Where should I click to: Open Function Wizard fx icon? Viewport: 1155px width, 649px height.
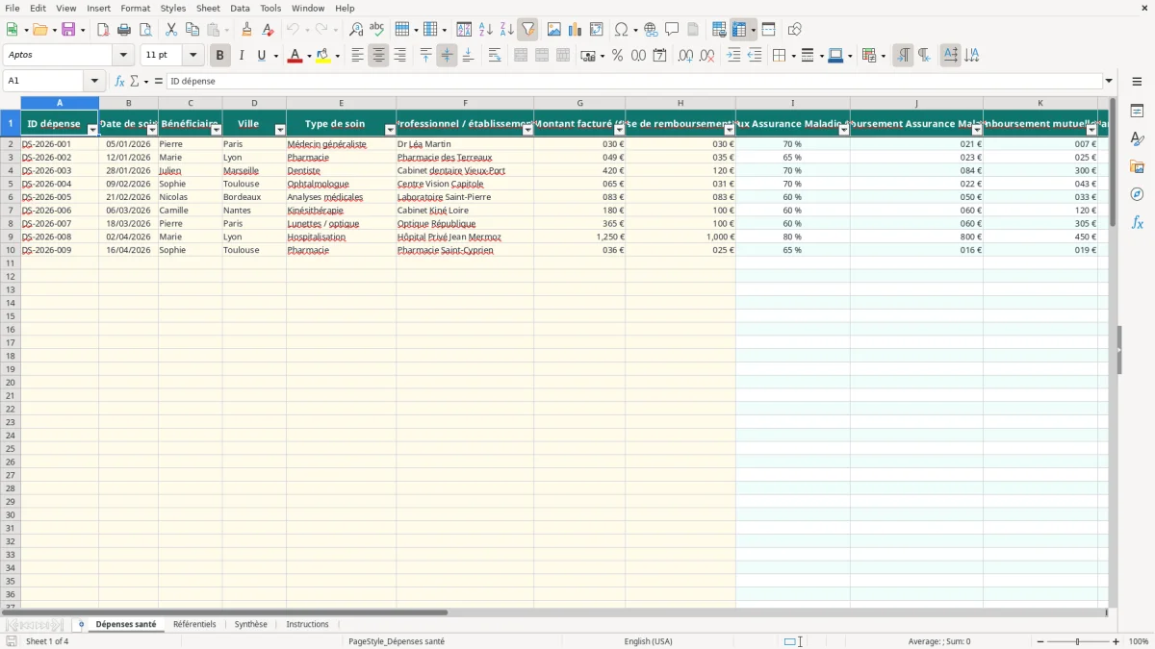(x=120, y=82)
